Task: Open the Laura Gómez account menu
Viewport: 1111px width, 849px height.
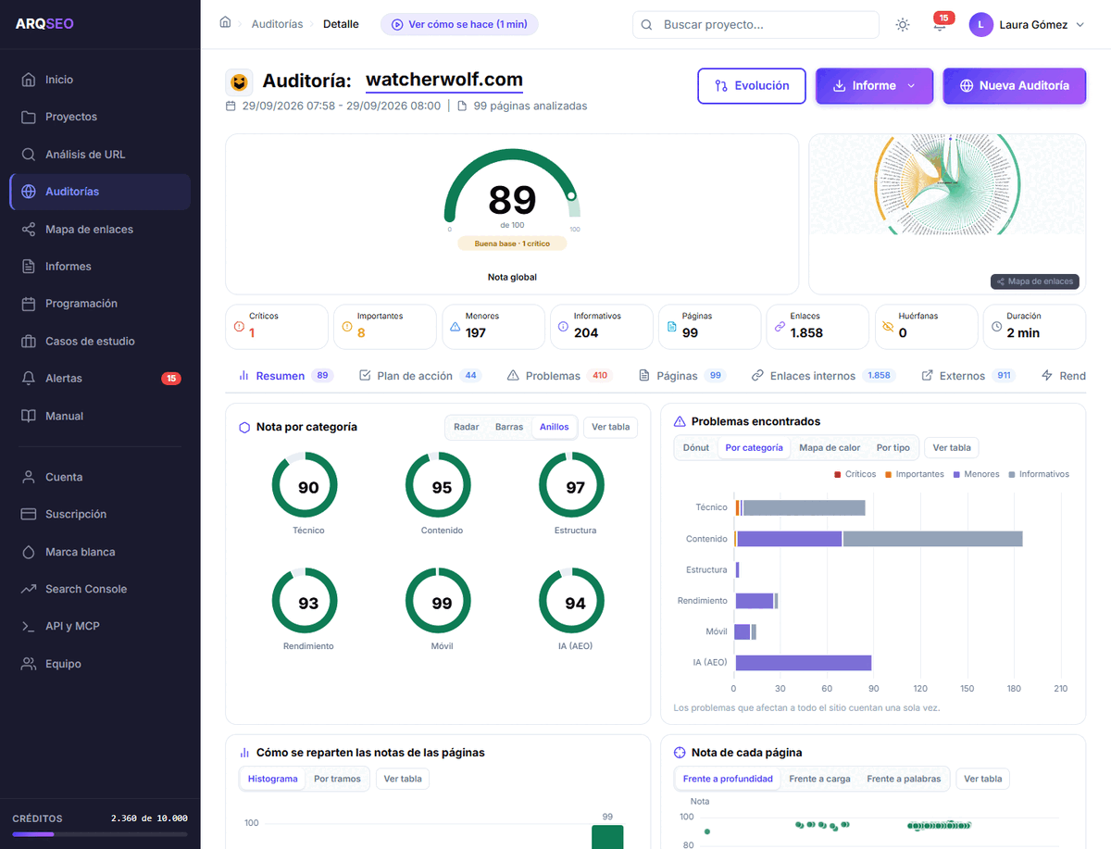Action: 1027,25
